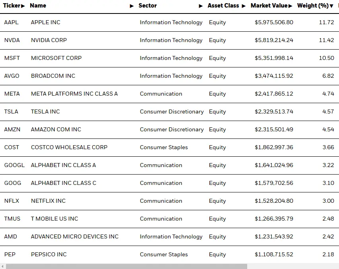Click the Market Value header label
This screenshot has width=339, height=269.
(x=269, y=6)
